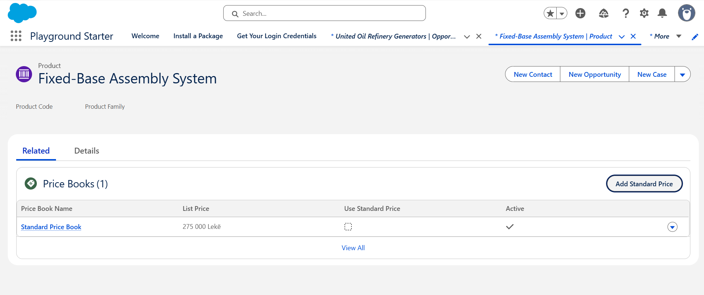Expand more record actions dropdown
The height and width of the screenshot is (295, 704).
(x=683, y=74)
